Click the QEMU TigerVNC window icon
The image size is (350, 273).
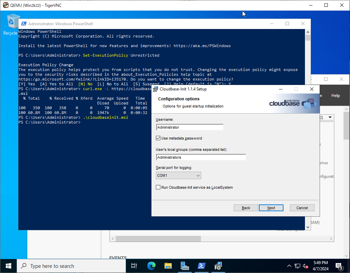[x=5, y=5]
